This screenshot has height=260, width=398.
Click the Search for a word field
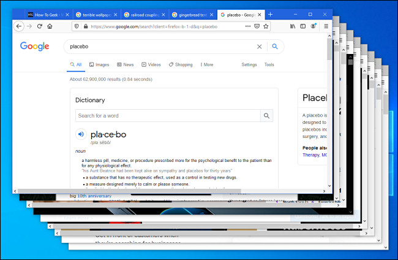click(168, 116)
